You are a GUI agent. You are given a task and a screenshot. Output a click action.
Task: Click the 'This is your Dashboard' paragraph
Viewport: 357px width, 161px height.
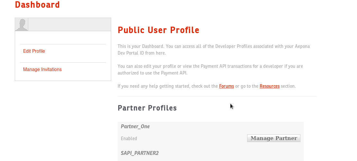click(193, 46)
